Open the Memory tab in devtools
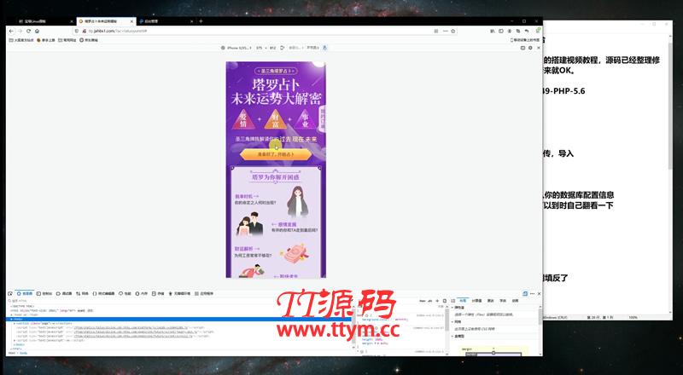Image resolution: width=683 pixels, height=375 pixels. (x=141, y=294)
